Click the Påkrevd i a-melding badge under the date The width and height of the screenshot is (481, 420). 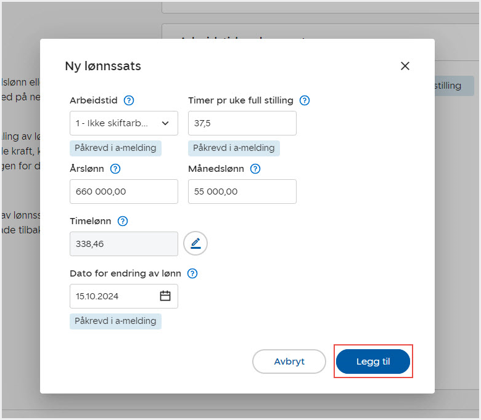click(x=115, y=321)
